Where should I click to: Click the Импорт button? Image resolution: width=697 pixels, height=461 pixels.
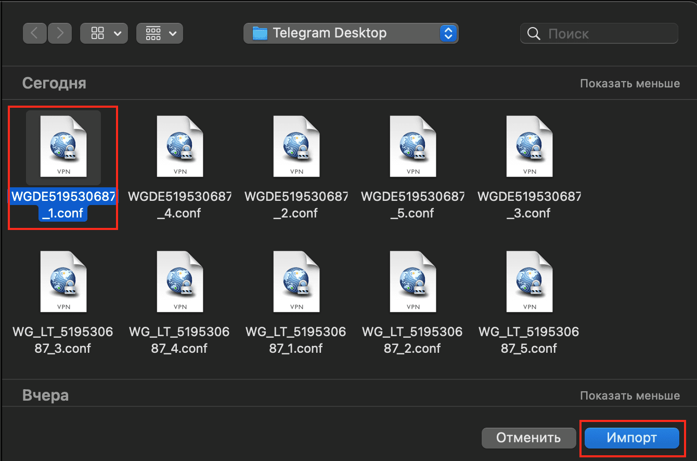click(x=631, y=438)
